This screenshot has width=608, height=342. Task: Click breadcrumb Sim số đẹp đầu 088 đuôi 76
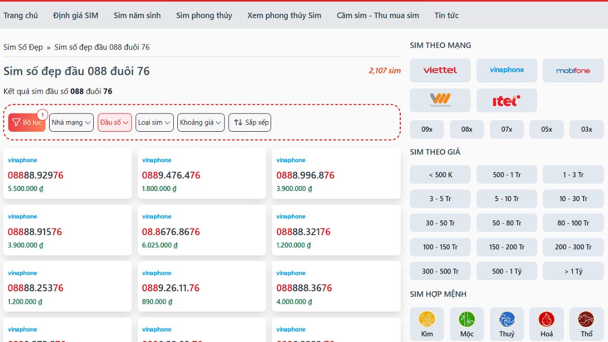tap(102, 47)
